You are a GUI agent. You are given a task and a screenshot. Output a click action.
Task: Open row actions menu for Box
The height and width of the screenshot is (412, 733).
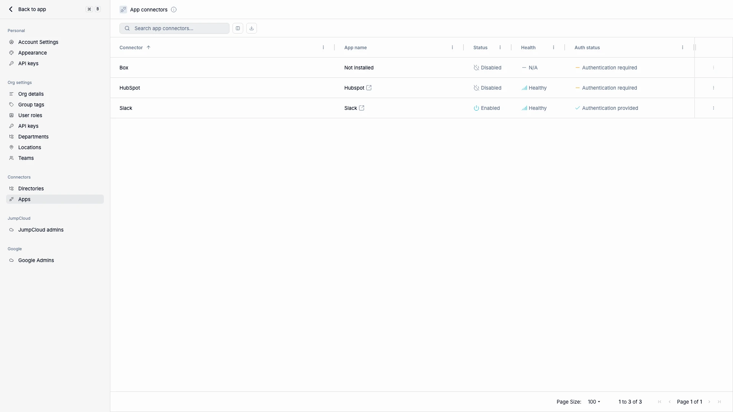(x=713, y=68)
